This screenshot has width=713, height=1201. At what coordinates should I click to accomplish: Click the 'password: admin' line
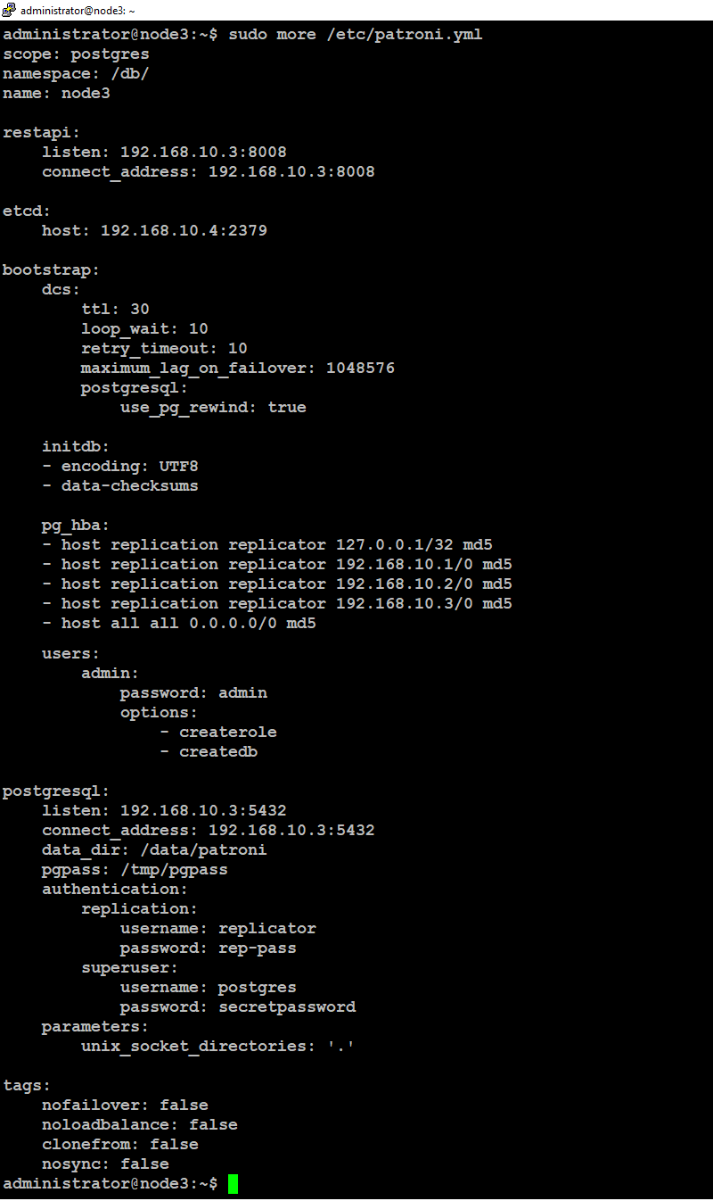coord(193,692)
